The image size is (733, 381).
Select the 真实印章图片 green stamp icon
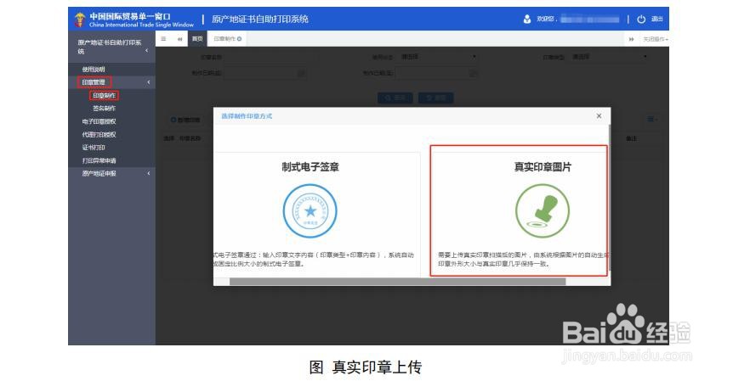point(543,210)
